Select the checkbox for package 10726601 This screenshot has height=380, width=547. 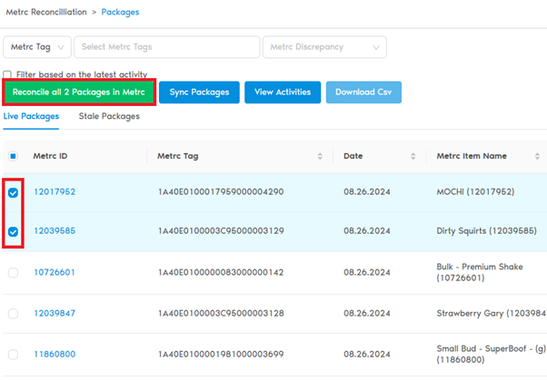(14, 272)
